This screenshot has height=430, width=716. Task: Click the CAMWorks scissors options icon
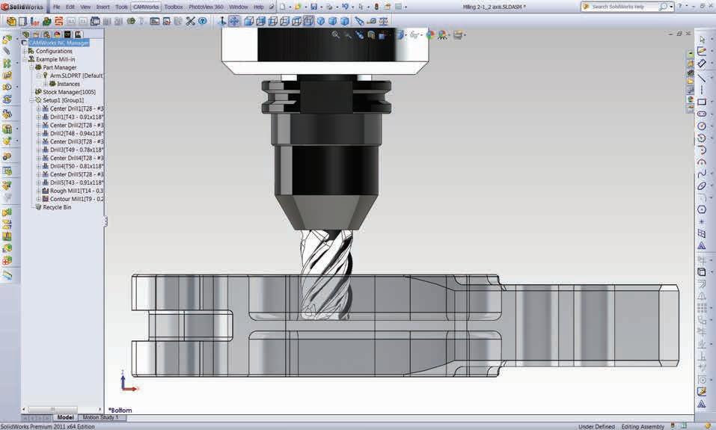coord(191,21)
